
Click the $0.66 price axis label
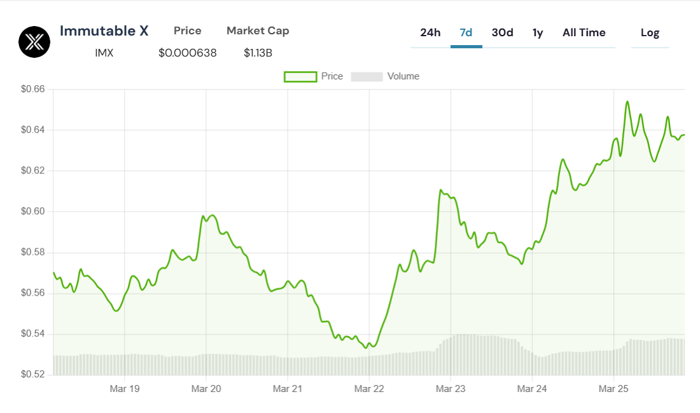click(x=33, y=89)
